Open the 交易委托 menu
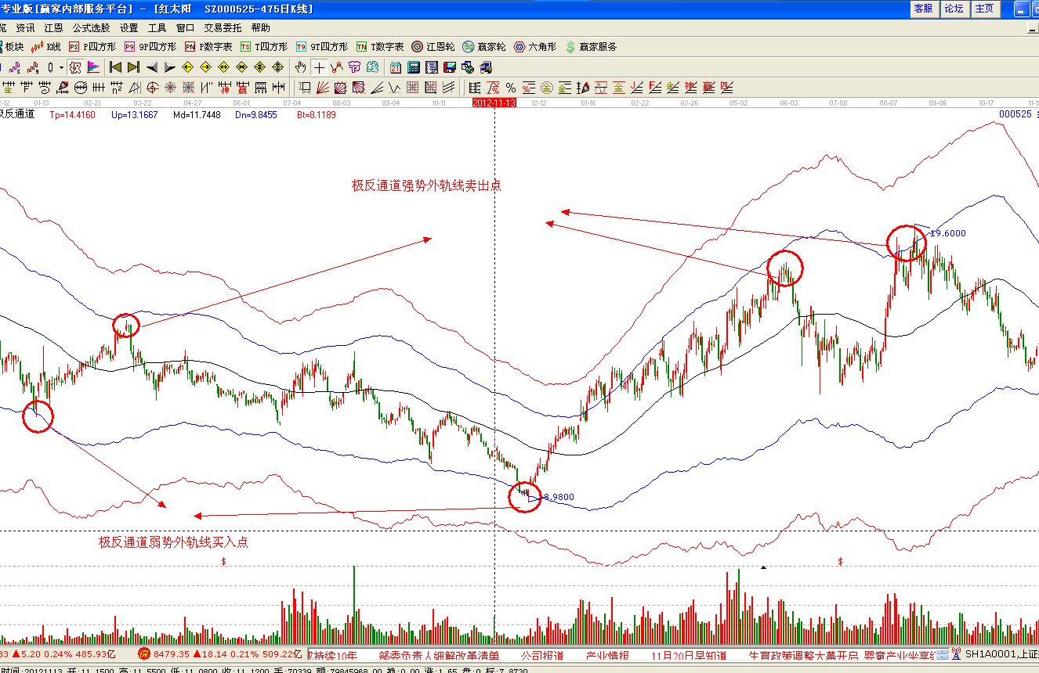 [x=223, y=27]
